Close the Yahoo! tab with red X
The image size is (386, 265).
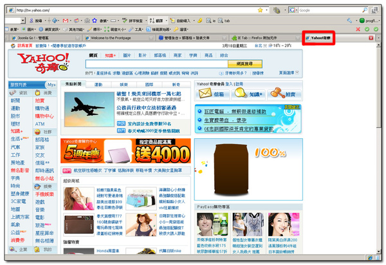coord(371,38)
